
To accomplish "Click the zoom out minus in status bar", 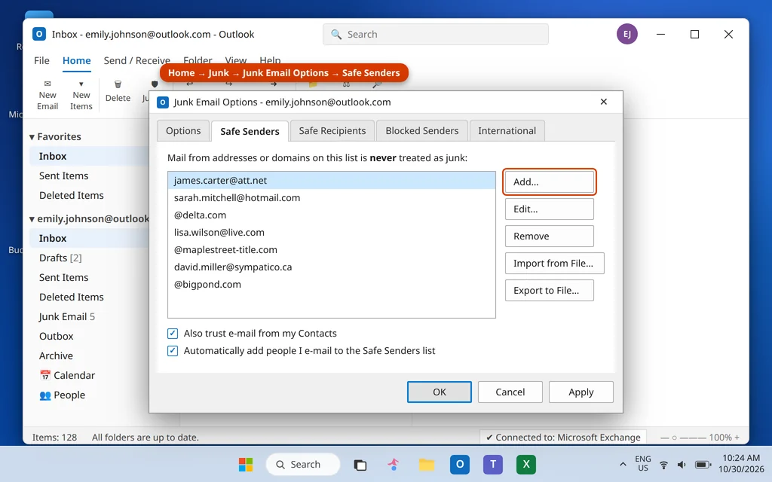I will (664, 438).
